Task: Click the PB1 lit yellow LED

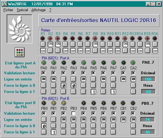Action: pyautogui.click(x=54, y=103)
